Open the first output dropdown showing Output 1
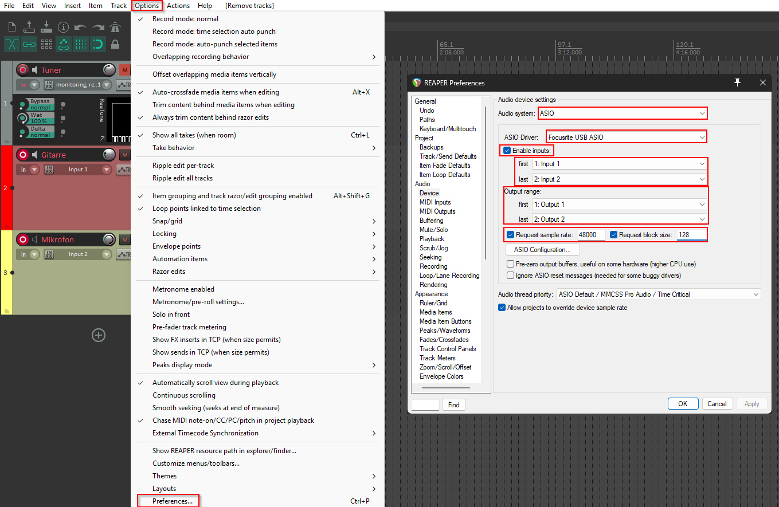Viewport: 779px width, 507px height. tap(619, 205)
